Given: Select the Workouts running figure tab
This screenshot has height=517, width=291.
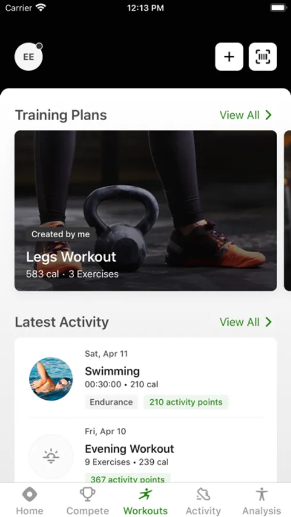Looking at the screenshot, I should [x=145, y=495].
